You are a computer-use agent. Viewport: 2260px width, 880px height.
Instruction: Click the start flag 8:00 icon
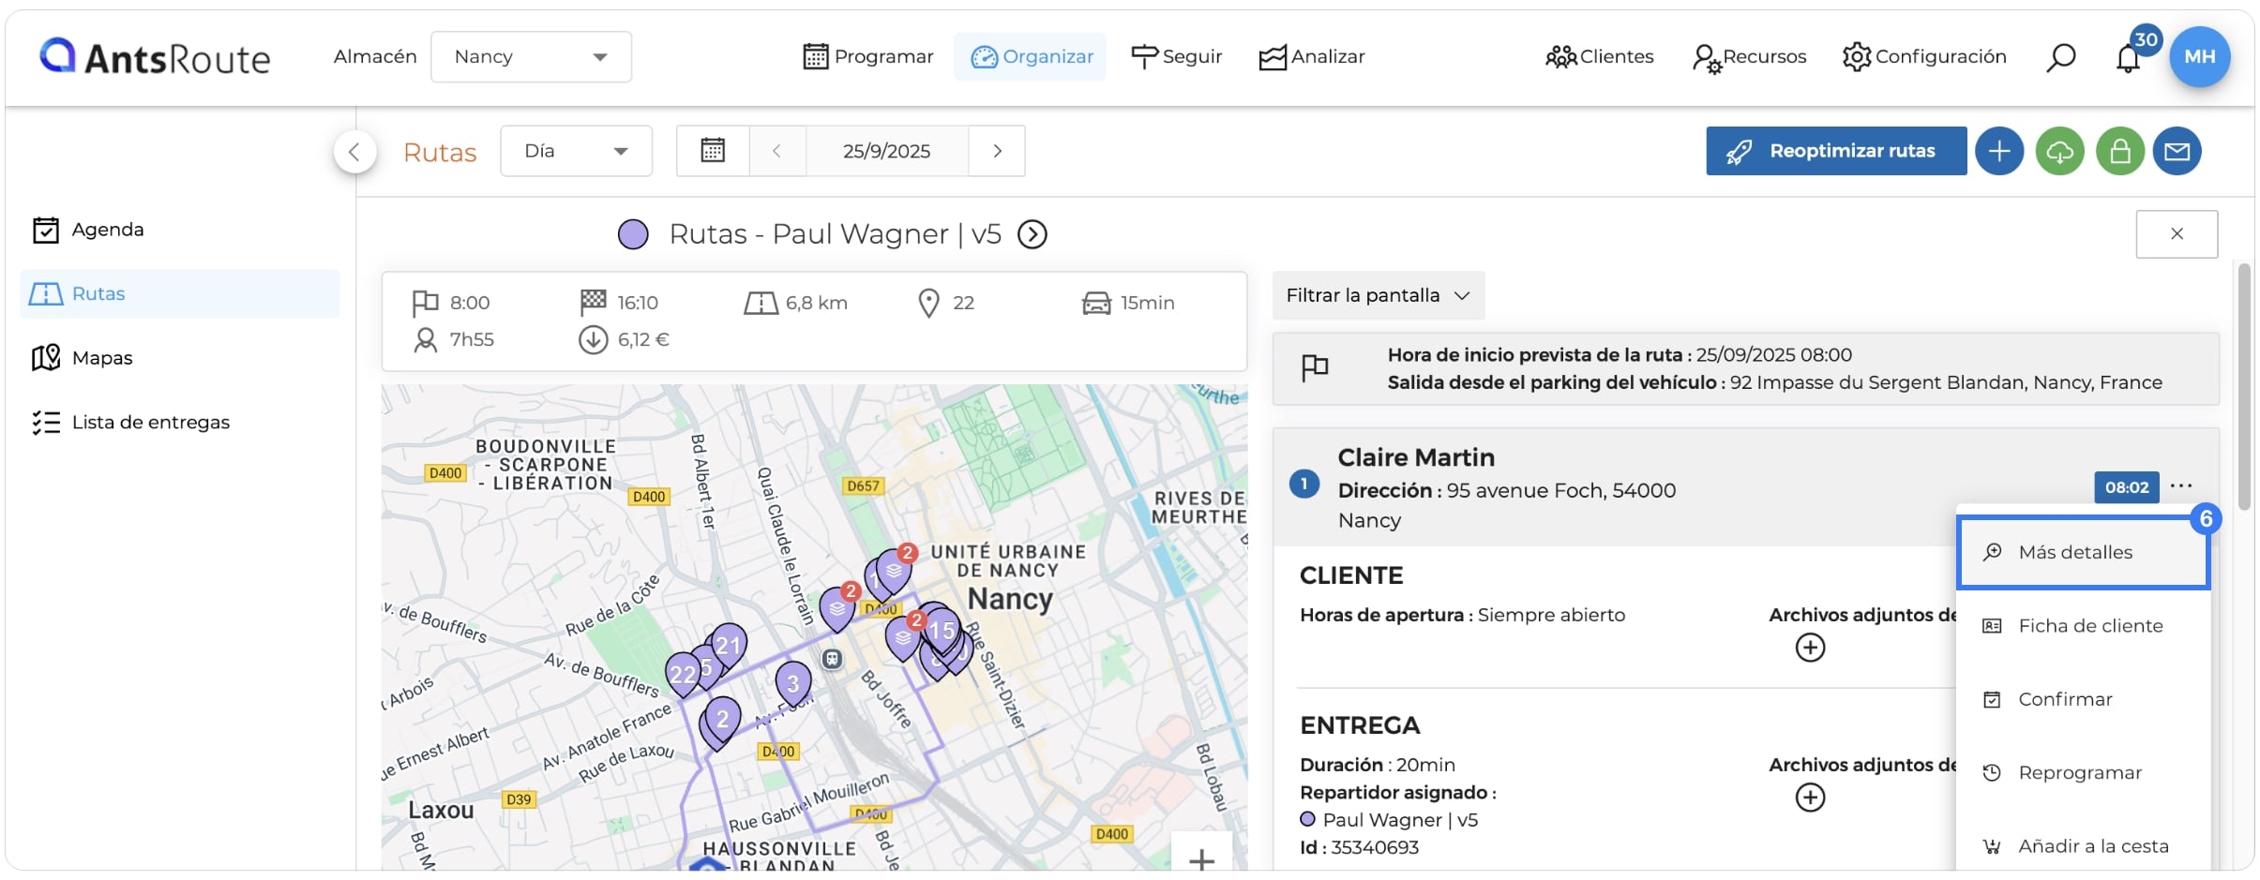click(425, 303)
